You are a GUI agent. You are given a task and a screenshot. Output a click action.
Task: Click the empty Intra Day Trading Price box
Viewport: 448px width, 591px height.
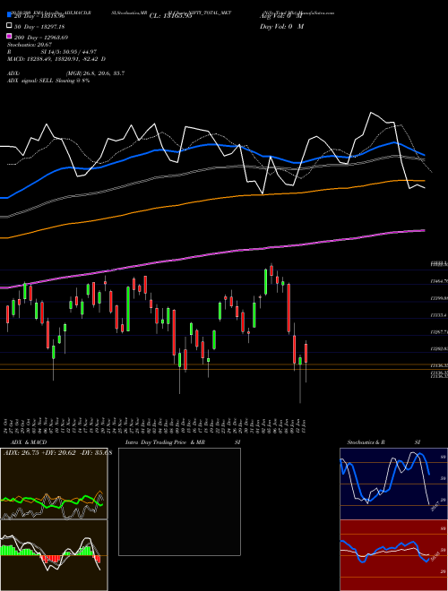pyautogui.click(x=179, y=501)
